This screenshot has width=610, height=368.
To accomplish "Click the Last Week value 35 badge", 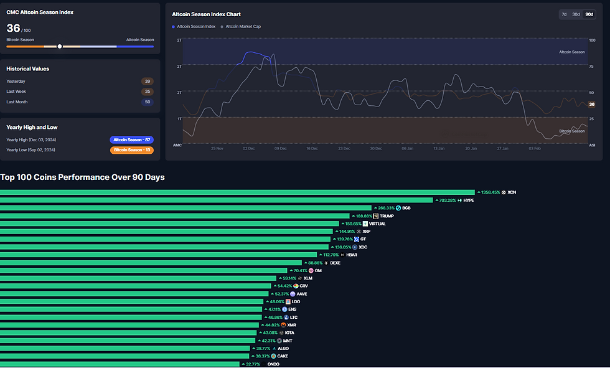I will click(148, 92).
